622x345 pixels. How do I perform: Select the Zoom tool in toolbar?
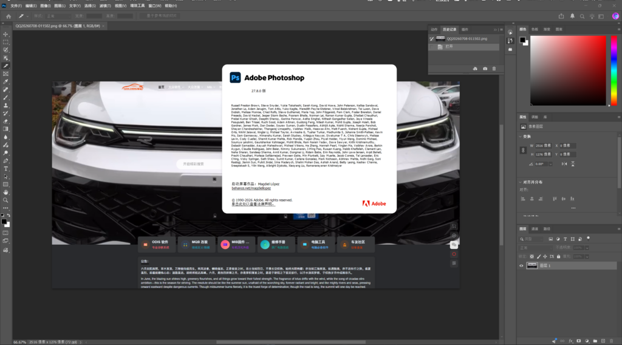point(5,200)
